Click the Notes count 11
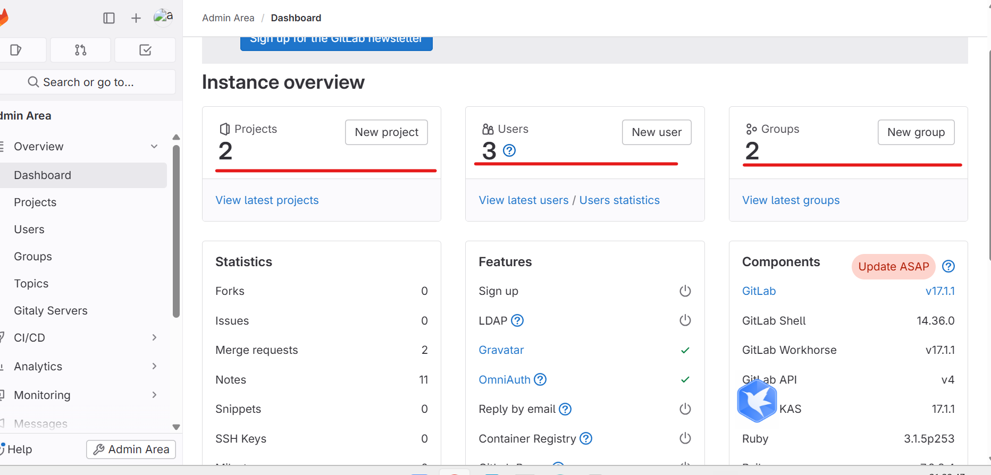991x475 pixels. (424, 379)
